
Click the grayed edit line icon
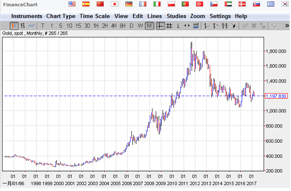(245, 26)
